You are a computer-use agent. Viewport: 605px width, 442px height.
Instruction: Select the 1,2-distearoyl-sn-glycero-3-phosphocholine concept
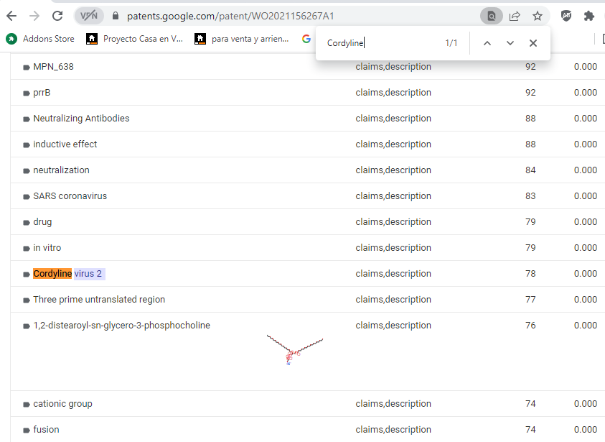121,326
